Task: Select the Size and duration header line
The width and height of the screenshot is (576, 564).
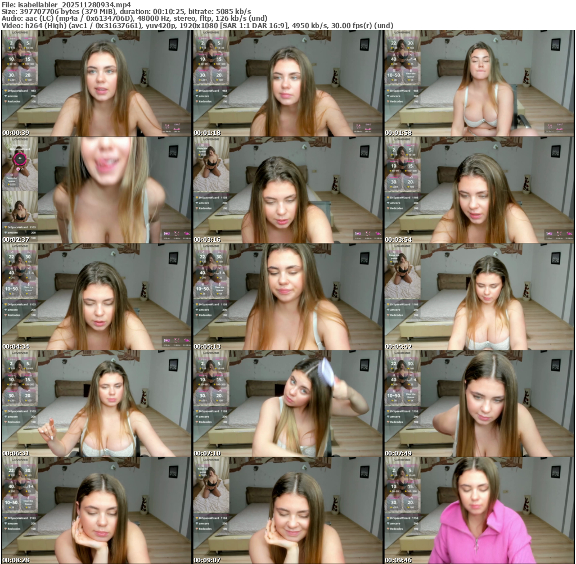Action: pyautogui.click(x=126, y=11)
